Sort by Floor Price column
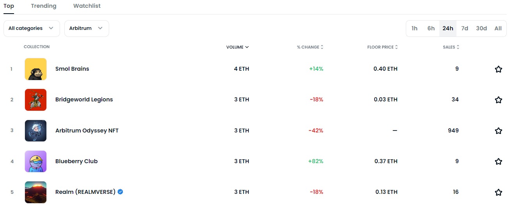513x209 pixels. (383, 47)
